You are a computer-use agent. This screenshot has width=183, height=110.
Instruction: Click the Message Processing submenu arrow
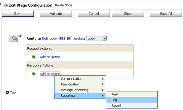[103, 90]
